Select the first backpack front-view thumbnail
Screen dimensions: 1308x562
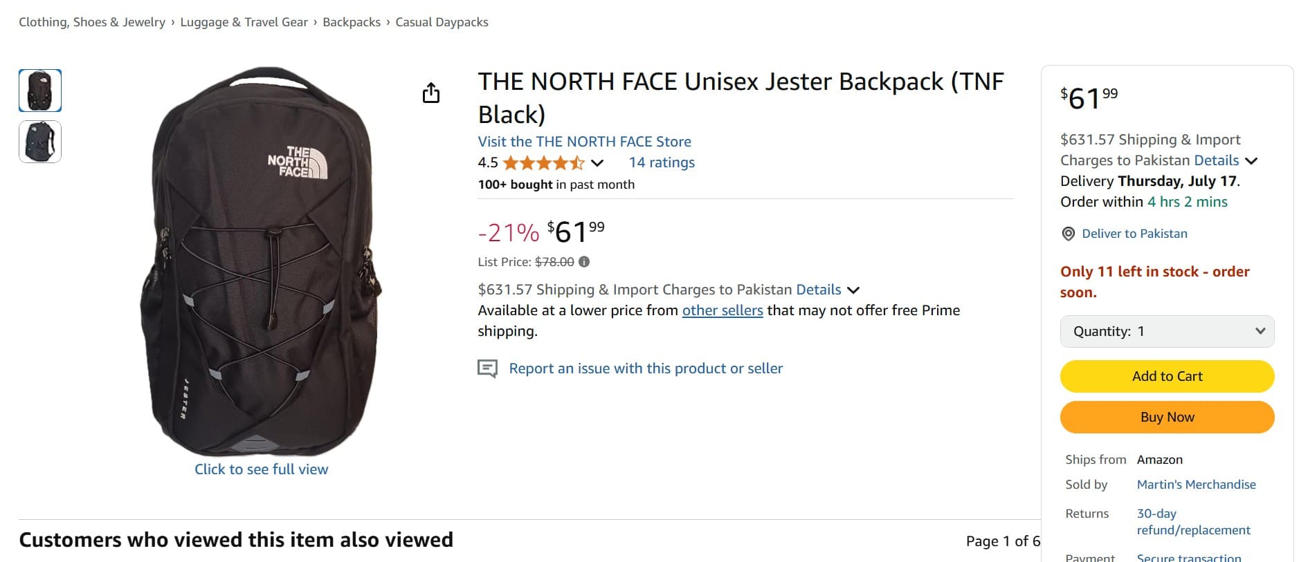(x=40, y=91)
